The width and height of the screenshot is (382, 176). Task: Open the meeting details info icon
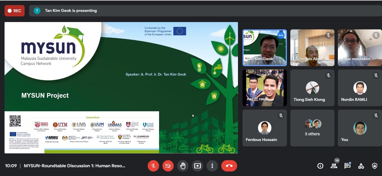[x=320, y=166]
